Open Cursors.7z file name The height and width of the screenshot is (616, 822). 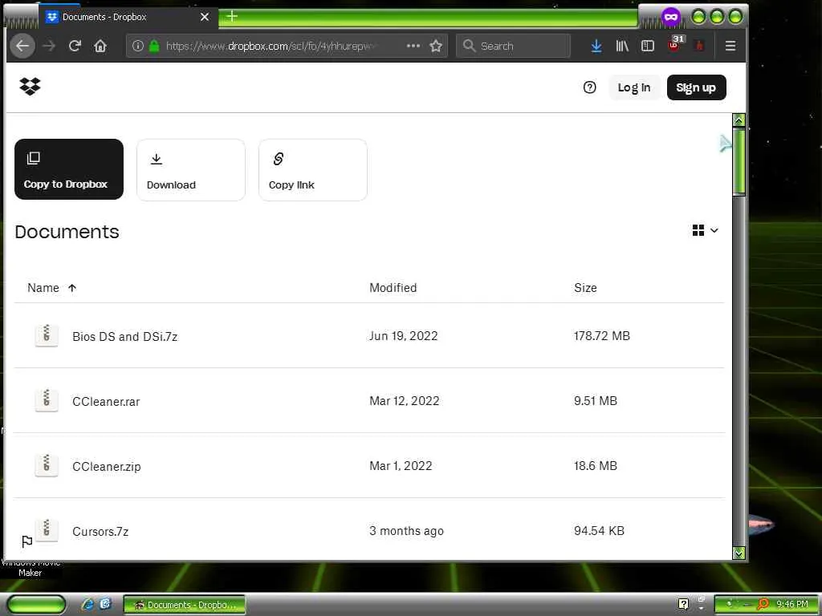click(x=100, y=531)
